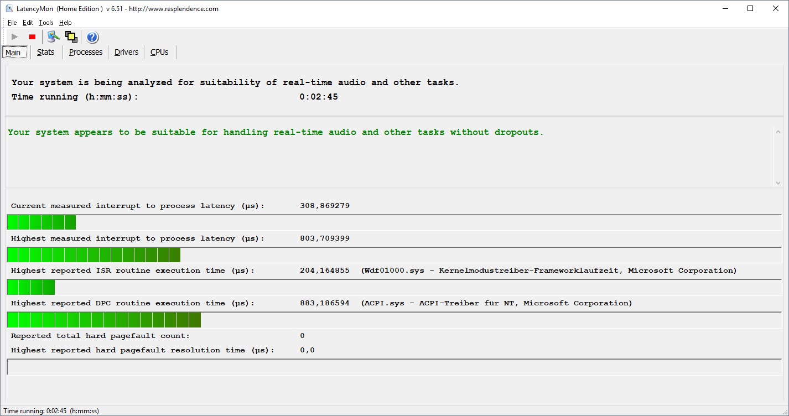Click the status bar time running text
Image resolution: width=789 pixels, height=416 pixels.
51,411
